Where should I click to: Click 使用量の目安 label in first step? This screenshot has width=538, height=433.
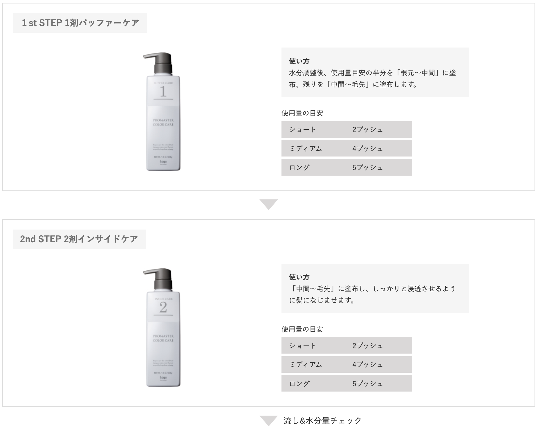tap(302, 113)
